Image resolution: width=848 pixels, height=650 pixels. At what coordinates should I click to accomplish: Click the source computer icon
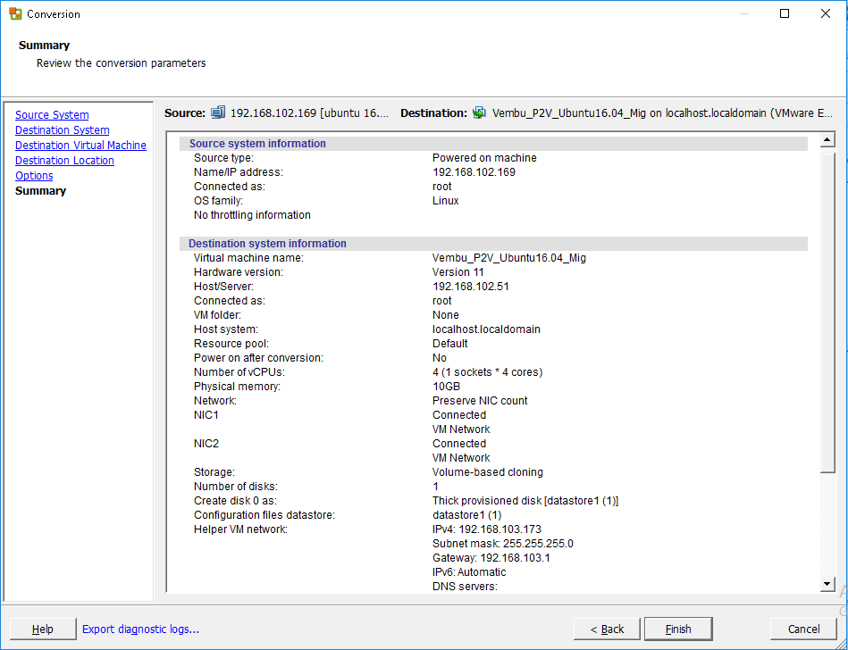pyautogui.click(x=218, y=112)
